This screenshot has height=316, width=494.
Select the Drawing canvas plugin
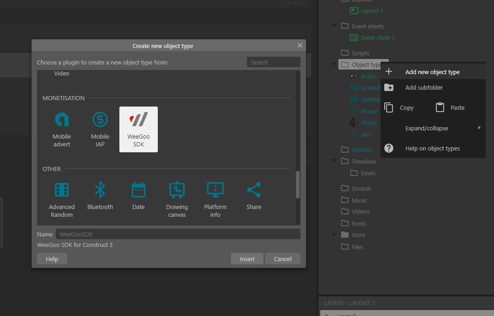click(x=177, y=190)
